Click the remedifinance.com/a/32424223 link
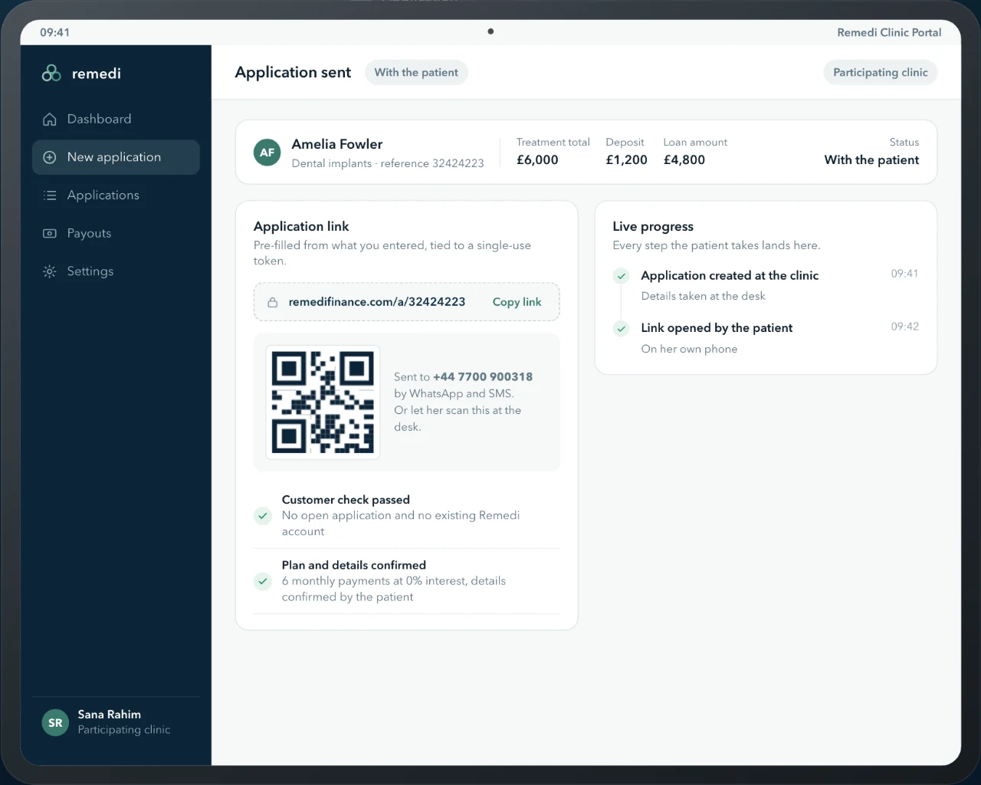The width and height of the screenshot is (981, 785). (x=377, y=302)
